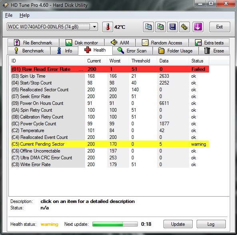Image resolution: width=237 pixels, height=235 pixels.
Task: Select the Health tab
Action: click(x=95, y=50)
